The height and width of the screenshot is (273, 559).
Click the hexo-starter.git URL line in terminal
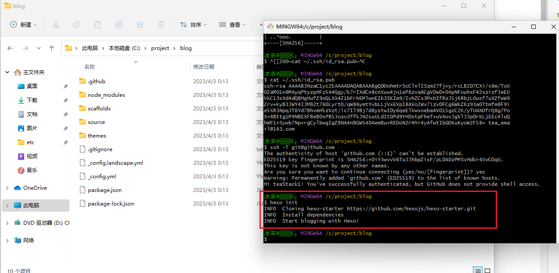pyautogui.click(x=370, y=209)
